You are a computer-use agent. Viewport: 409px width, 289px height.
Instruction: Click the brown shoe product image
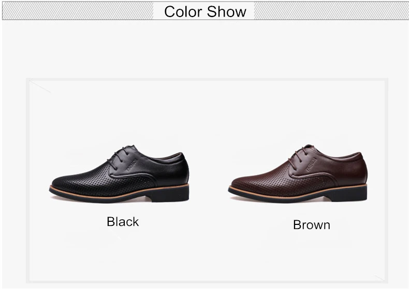pos(298,173)
